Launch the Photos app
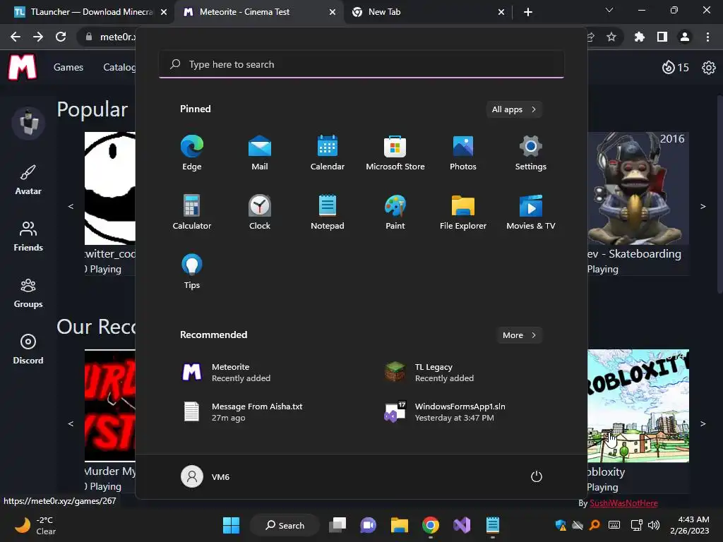 coord(463,153)
